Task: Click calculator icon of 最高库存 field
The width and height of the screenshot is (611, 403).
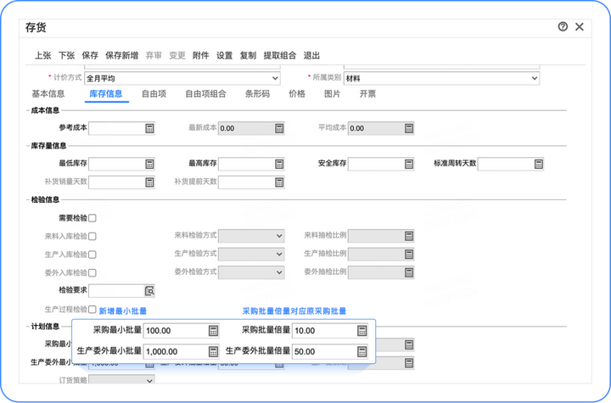Action: [x=279, y=164]
